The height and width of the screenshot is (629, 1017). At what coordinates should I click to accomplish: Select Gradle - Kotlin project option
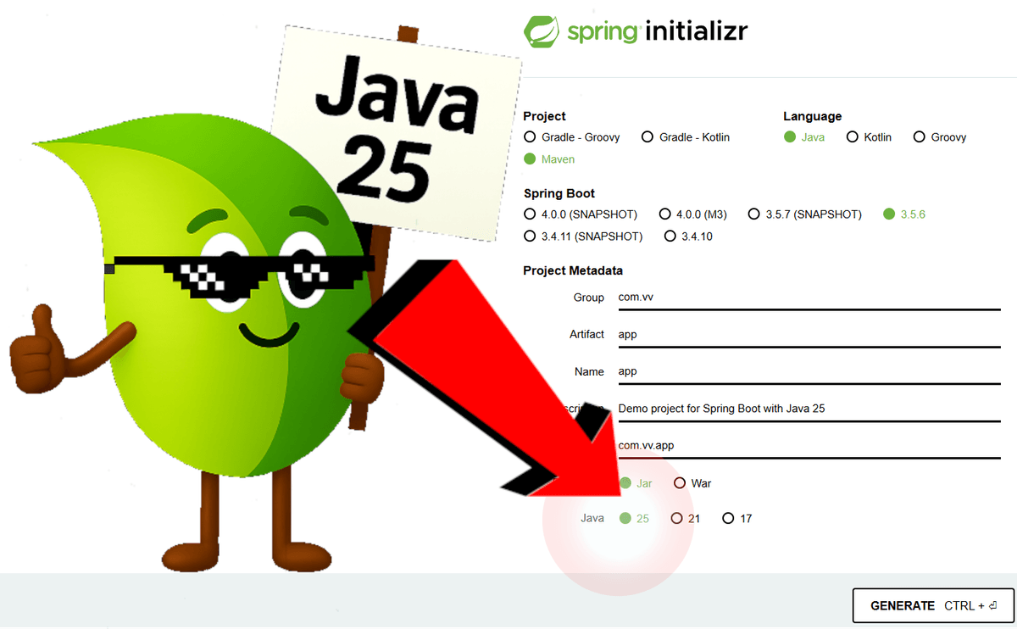tap(686, 136)
